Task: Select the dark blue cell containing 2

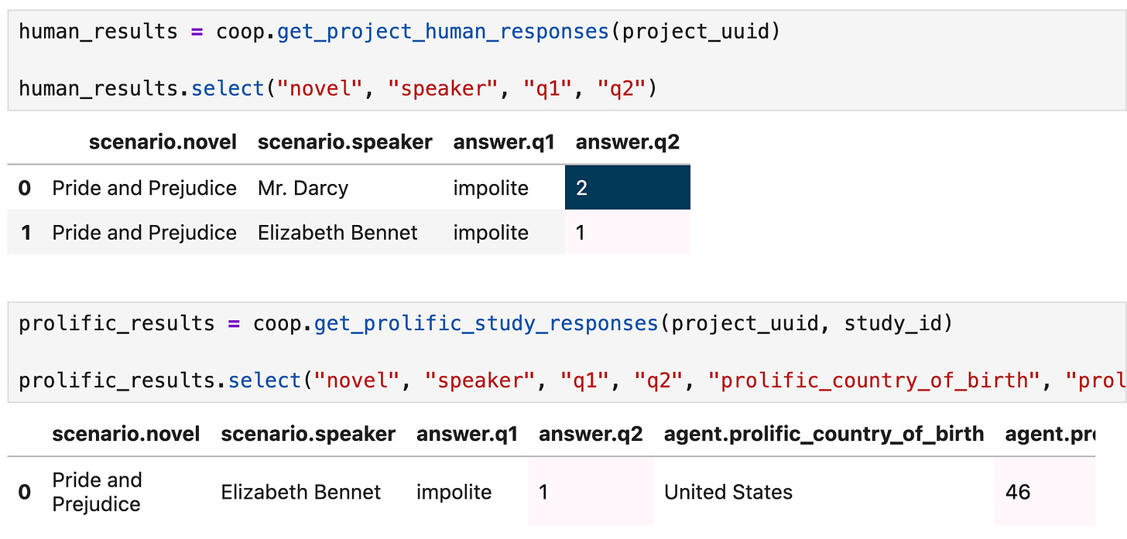Action: pos(628,188)
